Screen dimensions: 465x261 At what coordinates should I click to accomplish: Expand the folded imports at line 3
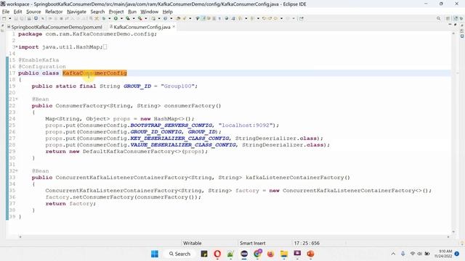[17, 46]
